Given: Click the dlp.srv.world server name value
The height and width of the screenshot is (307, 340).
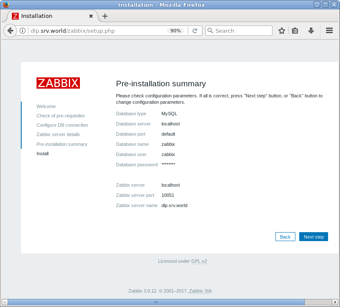Looking at the screenshot, I should (x=174, y=205).
